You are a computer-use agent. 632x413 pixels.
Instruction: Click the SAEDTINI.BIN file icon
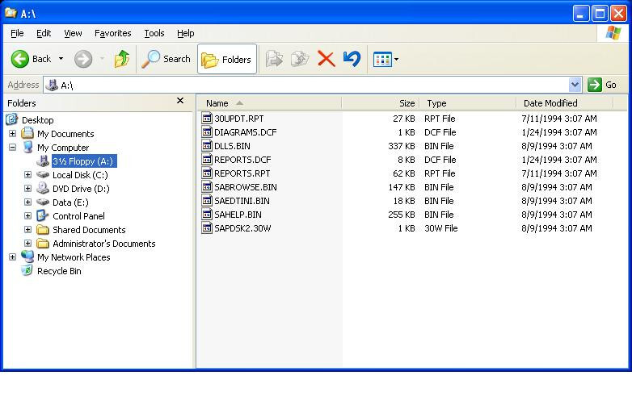pos(207,200)
